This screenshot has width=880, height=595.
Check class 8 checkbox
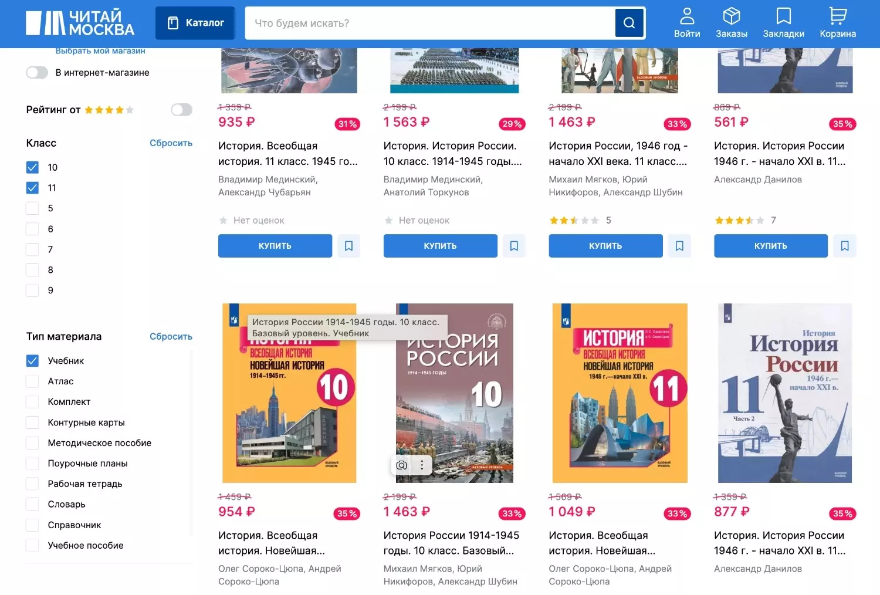tap(32, 270)
